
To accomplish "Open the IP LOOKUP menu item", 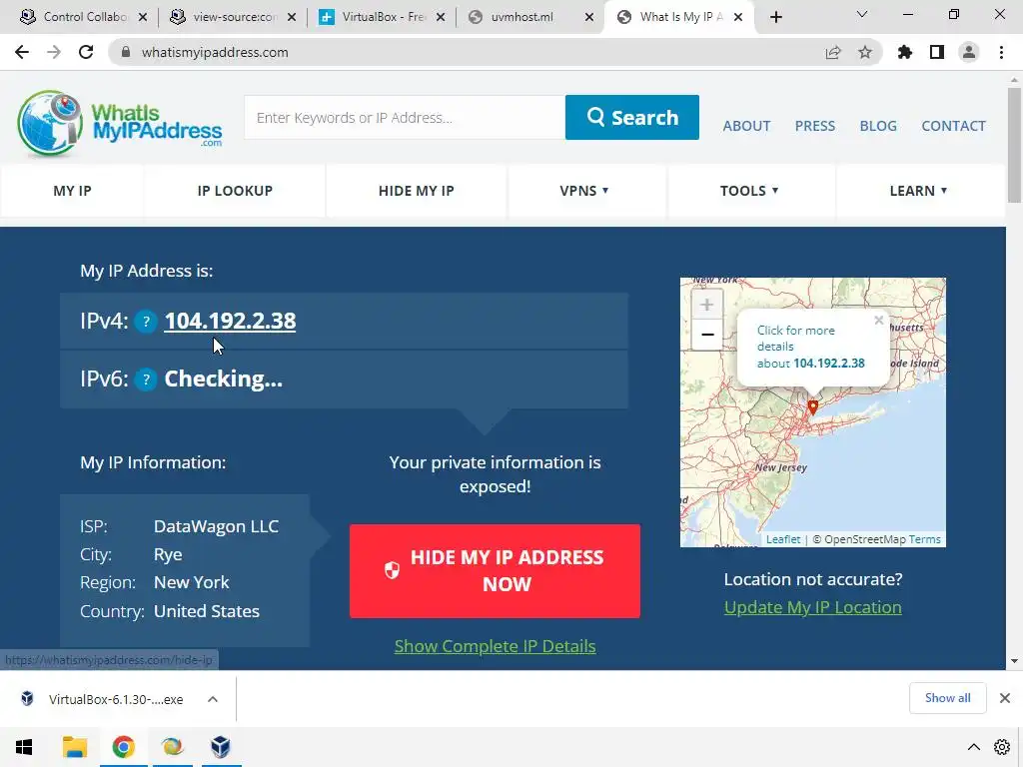I will pos(235,191).
